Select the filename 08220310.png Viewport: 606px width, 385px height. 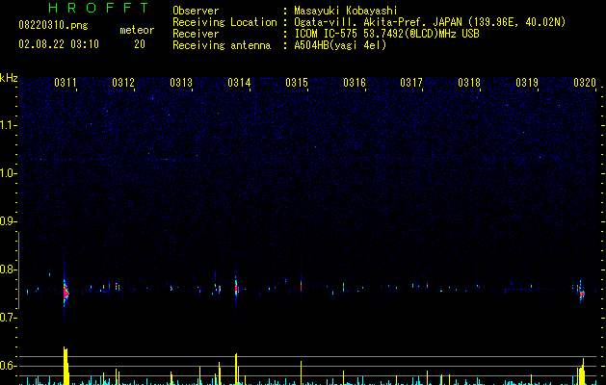53,26
